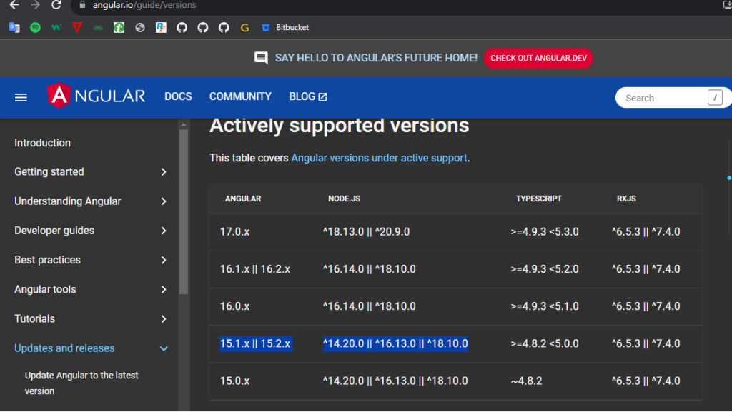Click the >=4.9.3 <5.3.0 TypeScript cell

point(544,231)
